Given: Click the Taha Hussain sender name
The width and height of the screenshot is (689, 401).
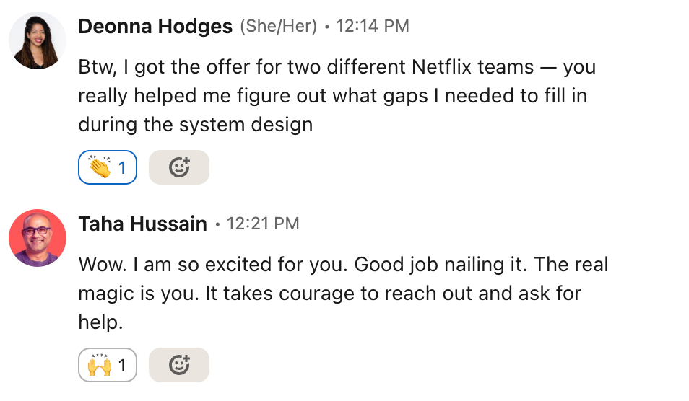Looking at the screenshot, I should click(143, 224).
